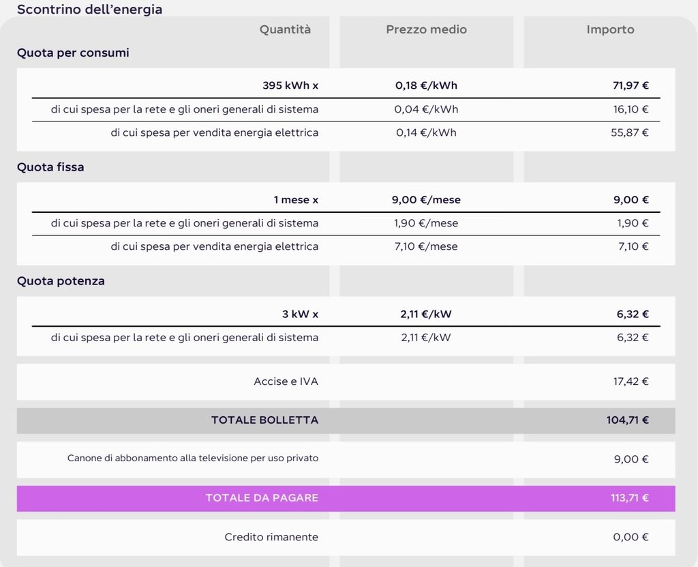The height and width of the screenshot is (567, 698).
Task: Click the 'Prezzo medio' column header
Action: click(426, 29)
